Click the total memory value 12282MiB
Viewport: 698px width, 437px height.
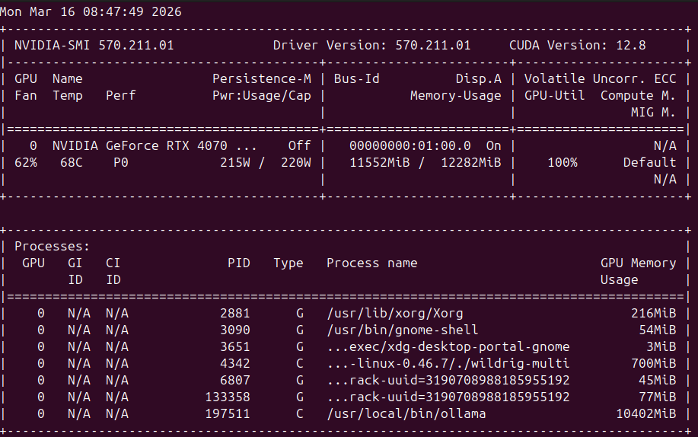471,163
